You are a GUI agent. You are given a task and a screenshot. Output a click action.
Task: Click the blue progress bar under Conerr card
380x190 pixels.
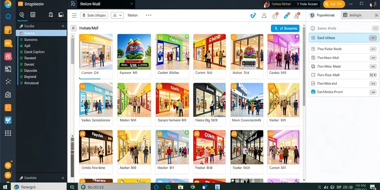(x=89, y=79)
